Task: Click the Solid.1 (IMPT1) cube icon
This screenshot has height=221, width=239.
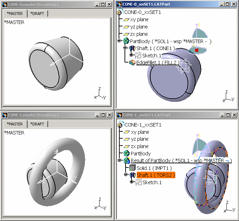Action: coord(132,168)
